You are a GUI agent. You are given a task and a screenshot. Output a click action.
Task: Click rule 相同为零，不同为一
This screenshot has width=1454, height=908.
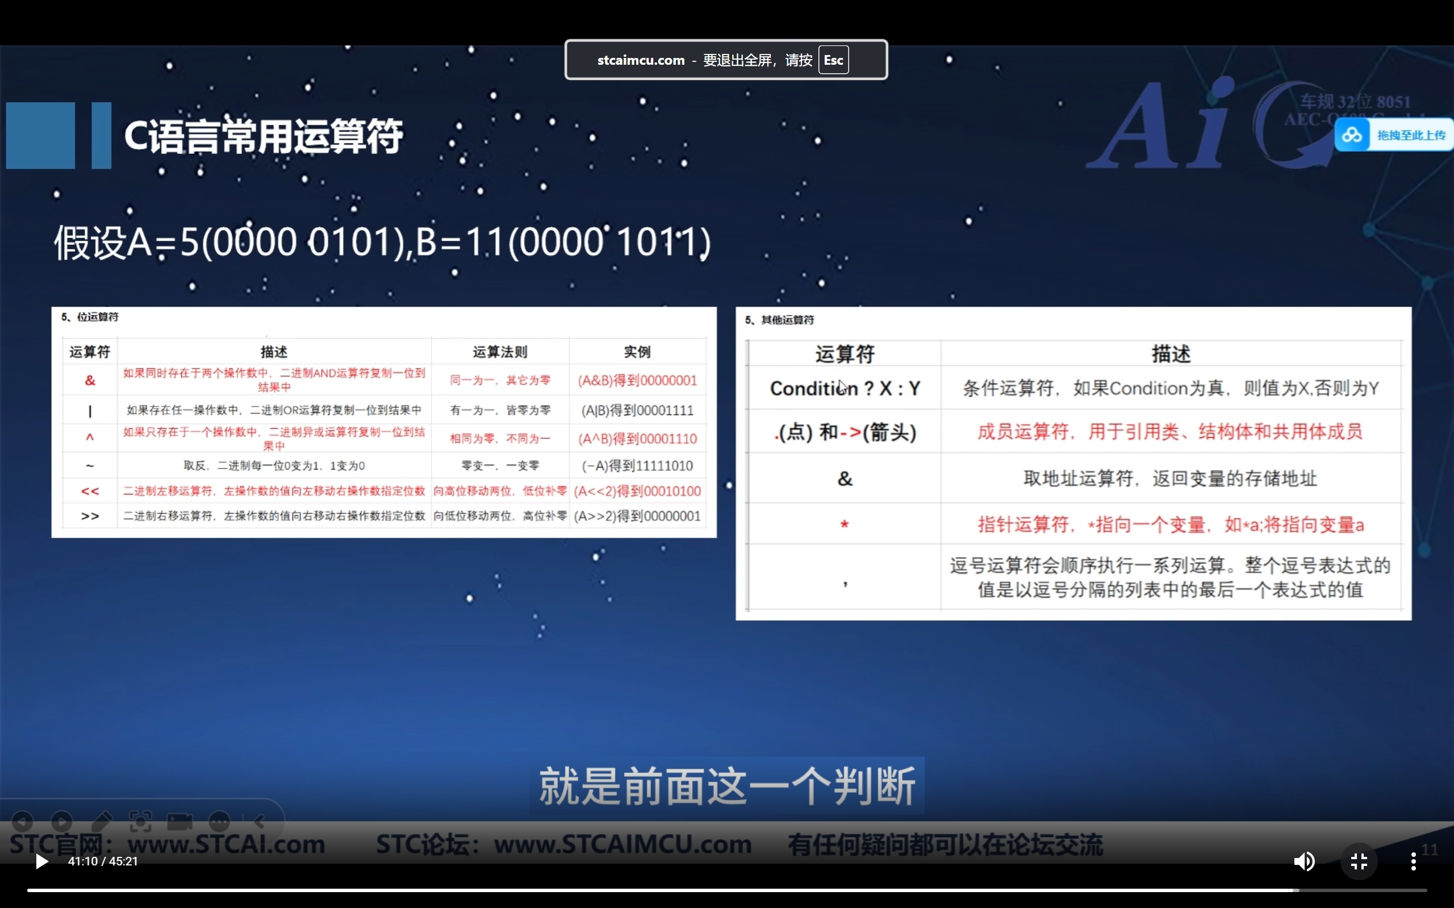tap(500, 439)
